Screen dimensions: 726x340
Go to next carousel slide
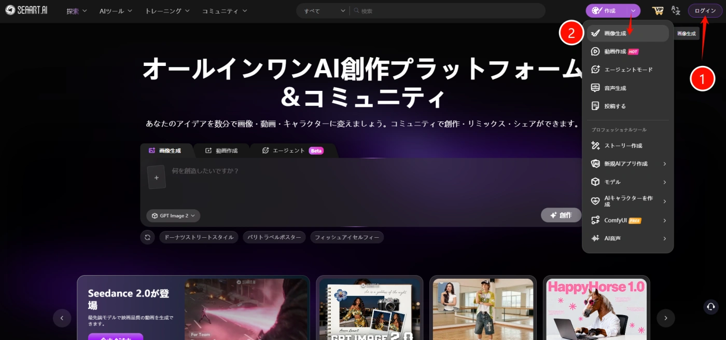666,318
